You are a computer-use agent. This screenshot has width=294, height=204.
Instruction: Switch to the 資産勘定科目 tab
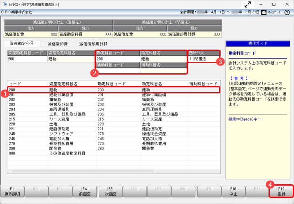point(19,43)
